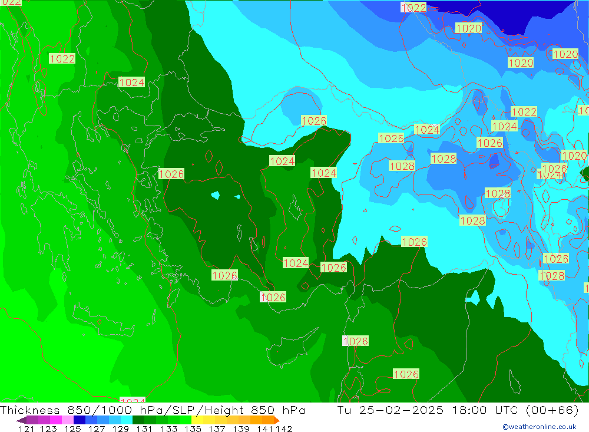
Task: Click the (00+66) forecast offset text
Action: pos(552,410)
